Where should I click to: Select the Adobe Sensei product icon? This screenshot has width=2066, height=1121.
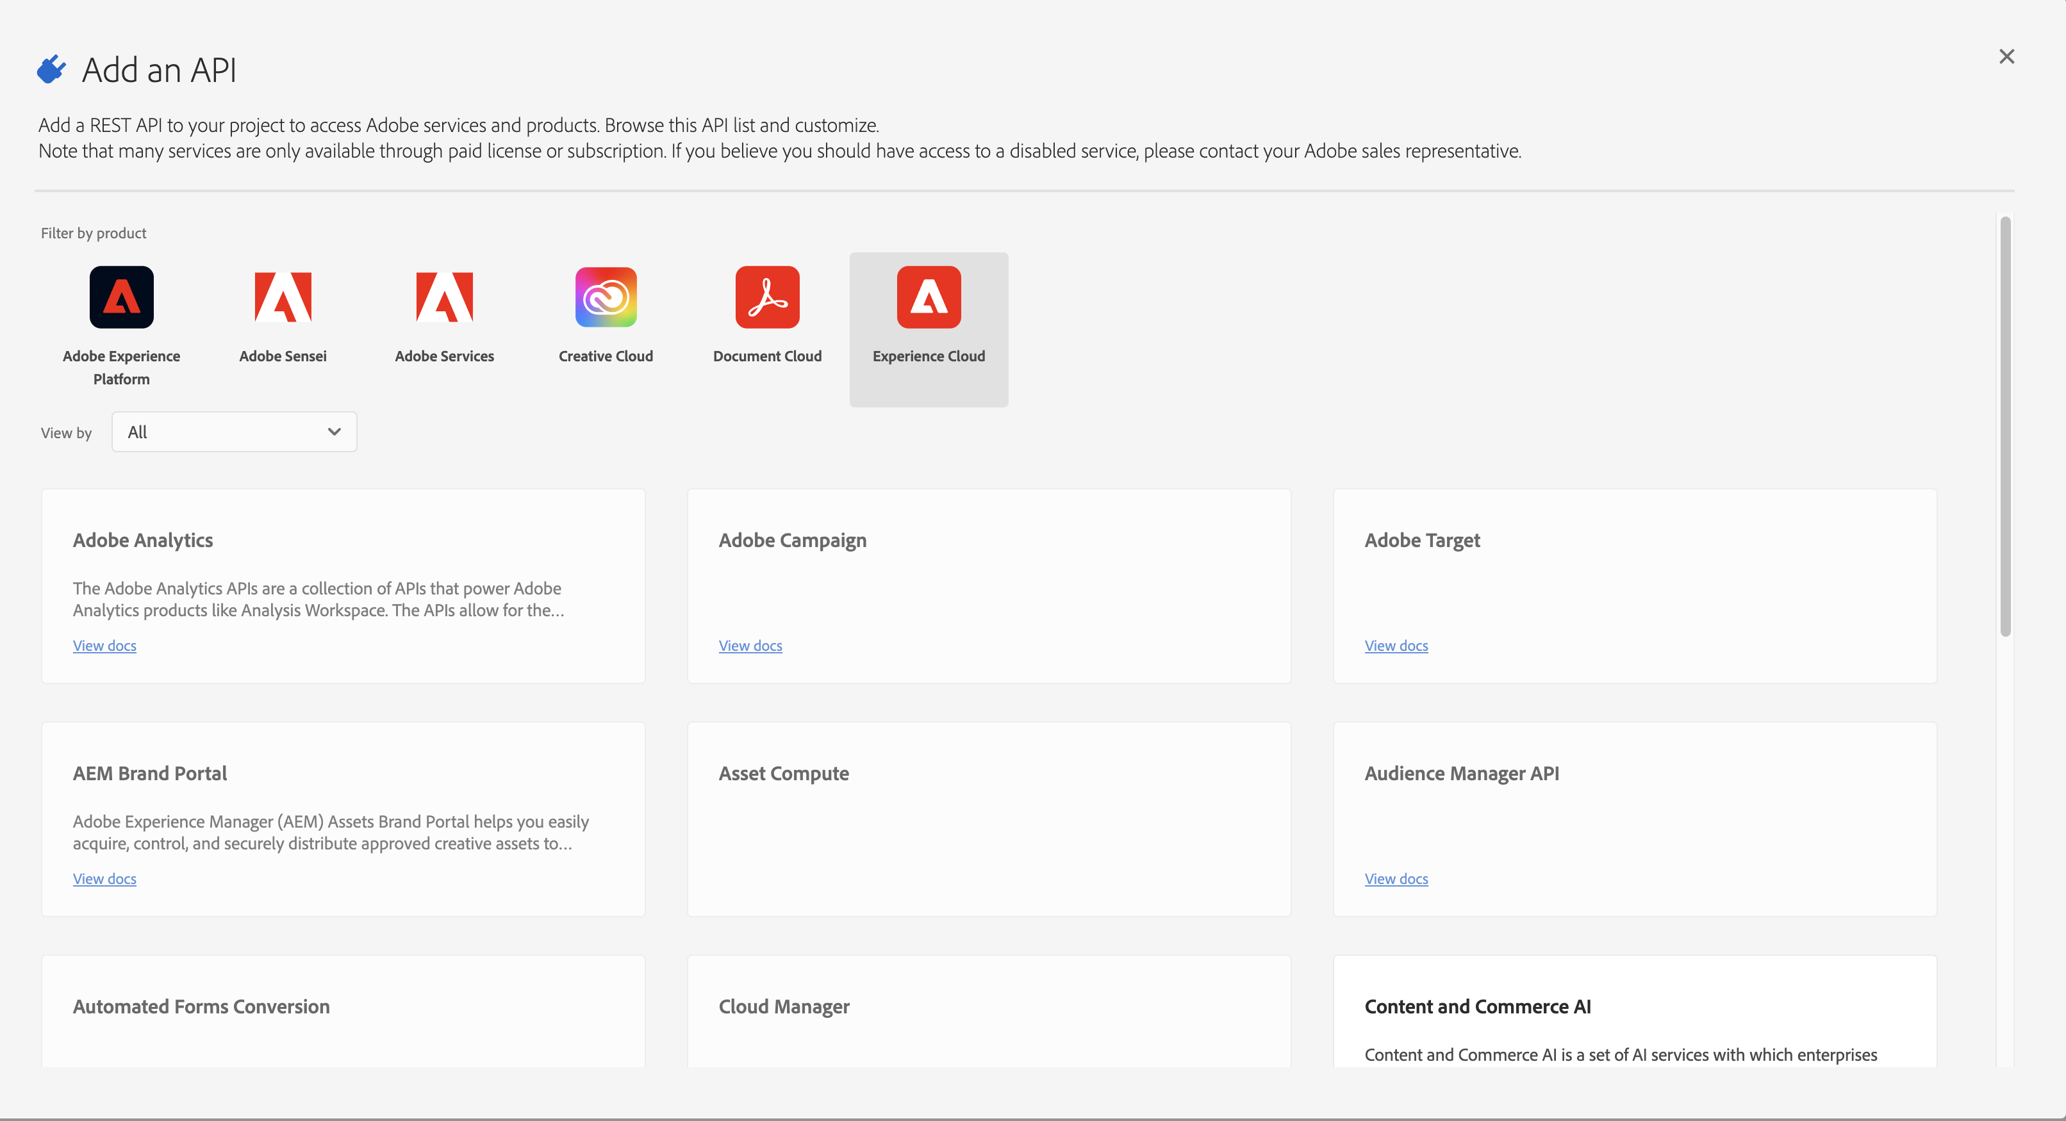coord(283,297)
